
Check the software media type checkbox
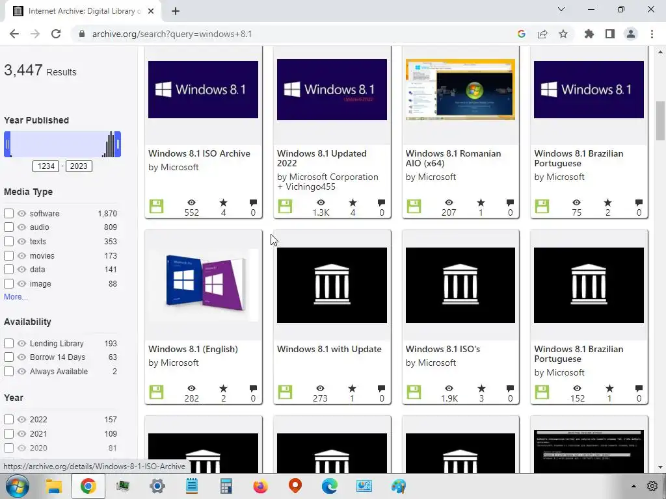pos(8,213)
